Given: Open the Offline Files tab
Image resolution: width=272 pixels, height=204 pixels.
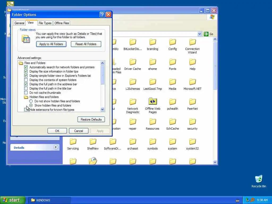Looking at the screenshot, I should 62,23.
